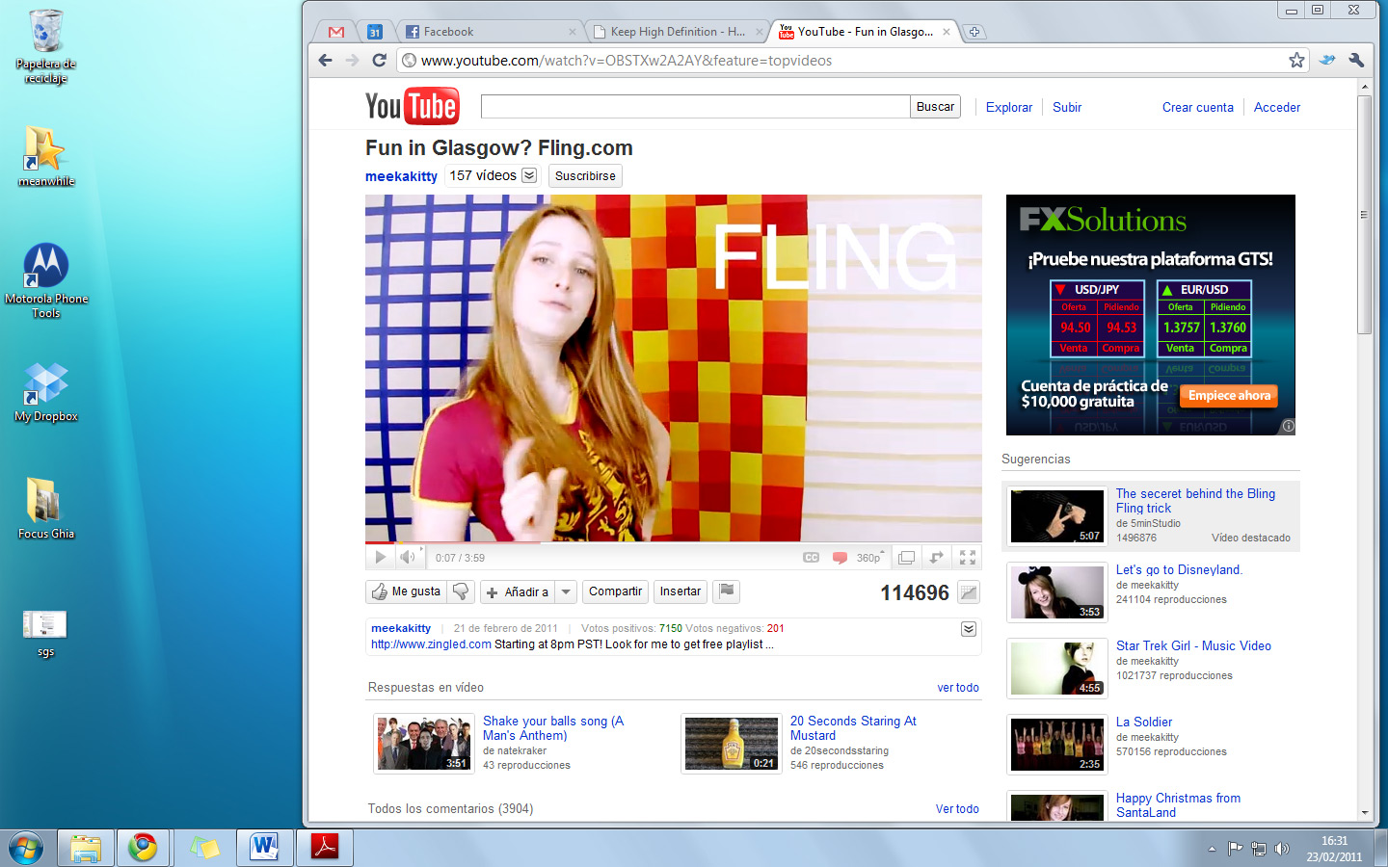Image resolution: width=1388 pixels, height=867 pixels.
Task: Expand the video description box
Action: (969, 629)
